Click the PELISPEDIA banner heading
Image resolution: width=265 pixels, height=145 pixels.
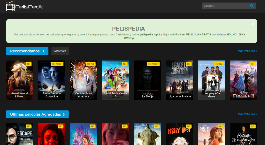128,29
